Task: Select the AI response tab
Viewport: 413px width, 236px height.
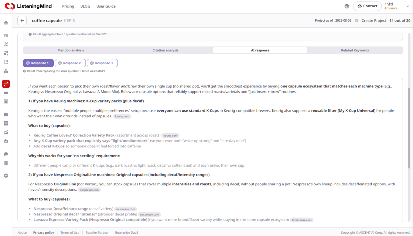Action: (x=260, y=50)
